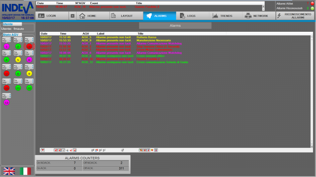This screenshot has height=177, width=316.
Task: Click the Off ACK counter value 311
Action: [x=121, y=168]
